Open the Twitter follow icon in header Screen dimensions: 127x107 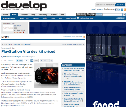coord(119,10)
